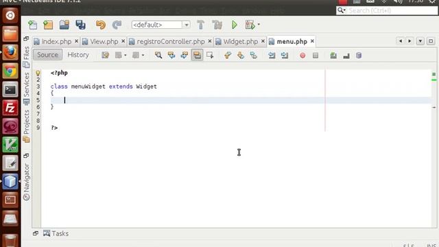
Task: Open the <default> configuration combo box
Action: click(161, 25)
